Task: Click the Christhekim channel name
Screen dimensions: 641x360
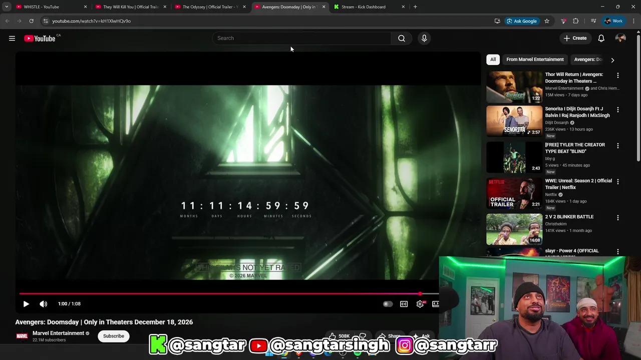Action: pos(556,224)
